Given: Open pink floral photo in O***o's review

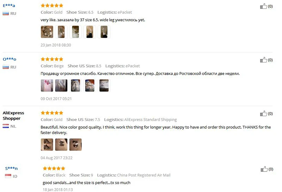Looking at the screenshot, I should (x=47, y=85).
